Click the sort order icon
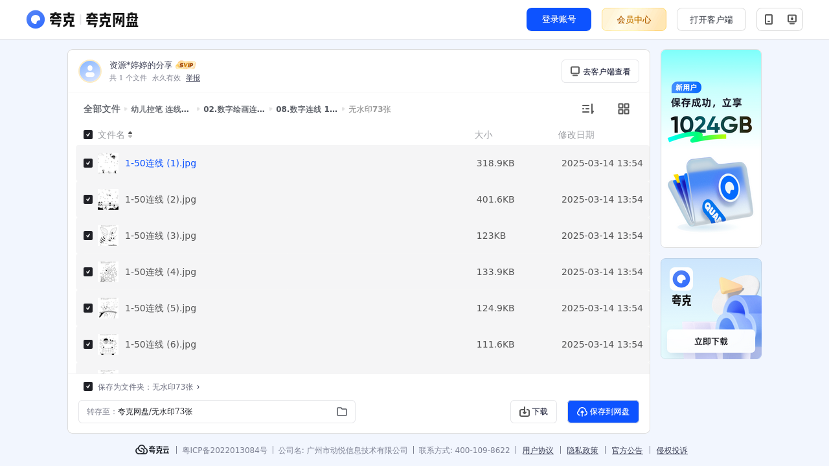Image resolution: width=829 pixels, height=466 pixels. click(x=587, y=109)
